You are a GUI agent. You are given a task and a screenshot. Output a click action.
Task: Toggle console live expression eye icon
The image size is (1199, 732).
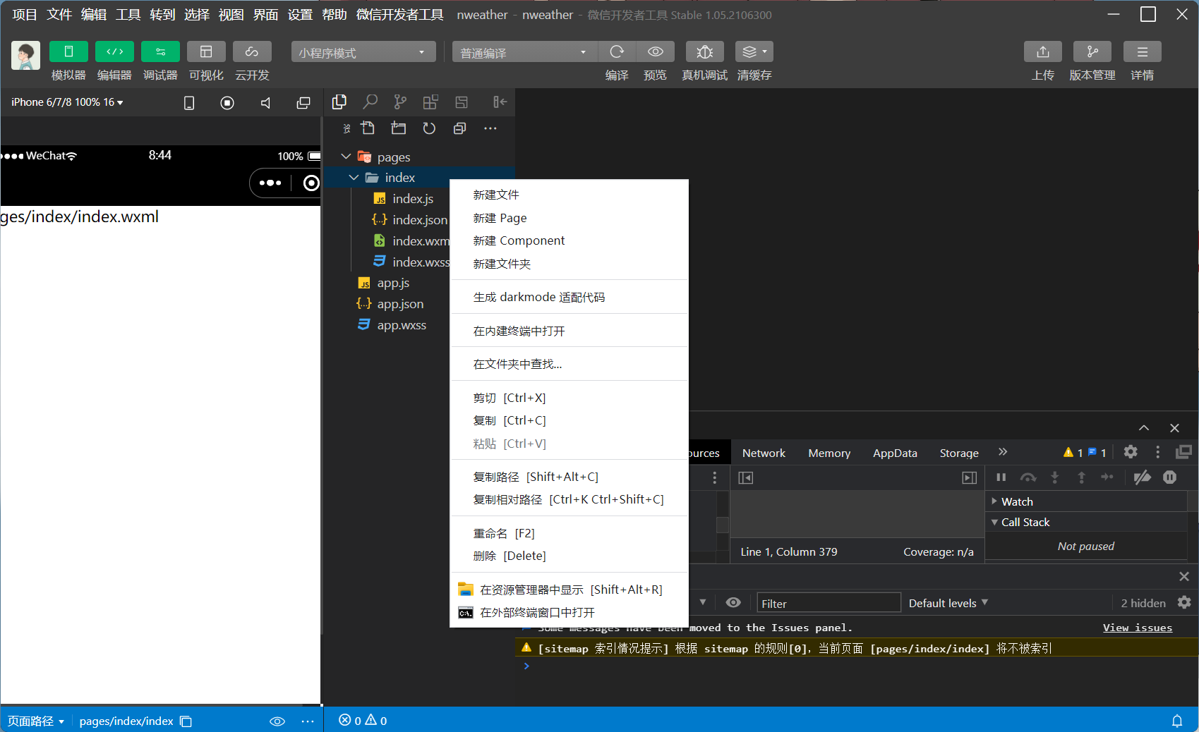click(733, 602)
